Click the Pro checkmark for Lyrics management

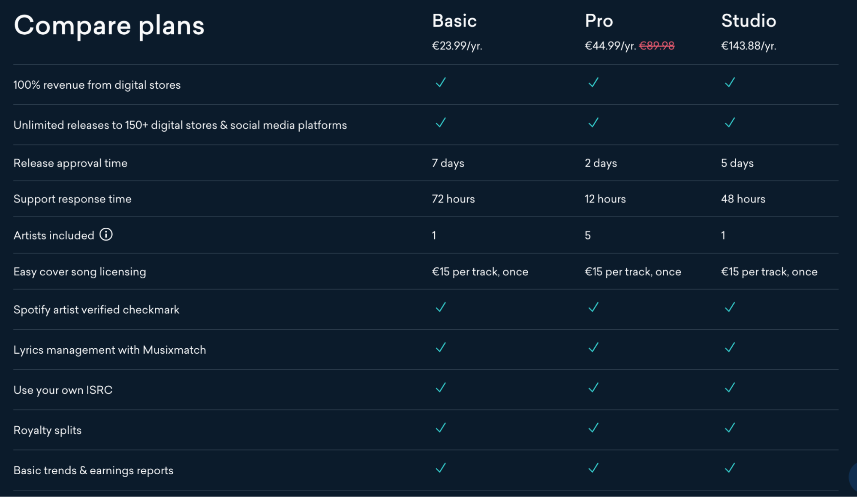pyautogui.click(x=594, y=348)
